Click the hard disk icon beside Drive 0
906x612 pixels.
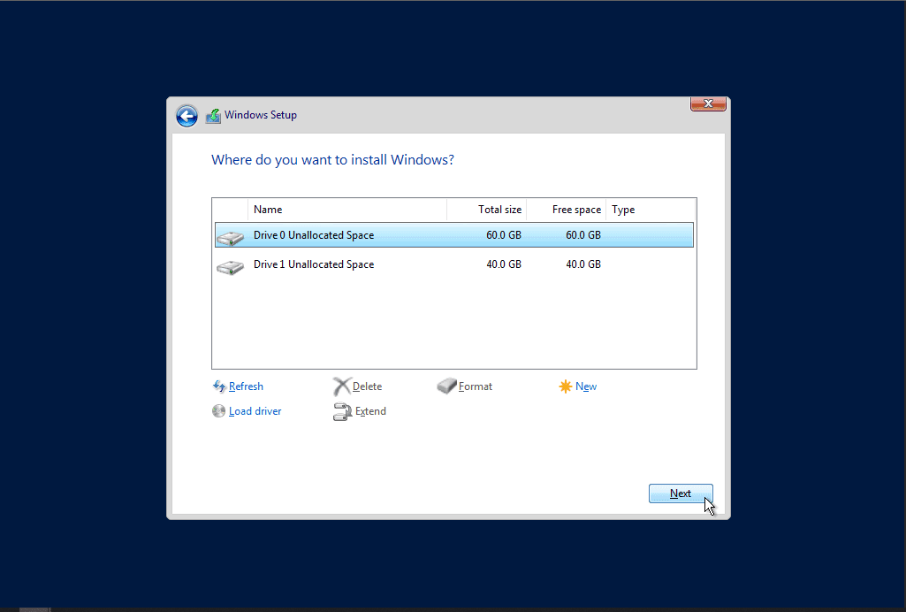pos(230,237)
